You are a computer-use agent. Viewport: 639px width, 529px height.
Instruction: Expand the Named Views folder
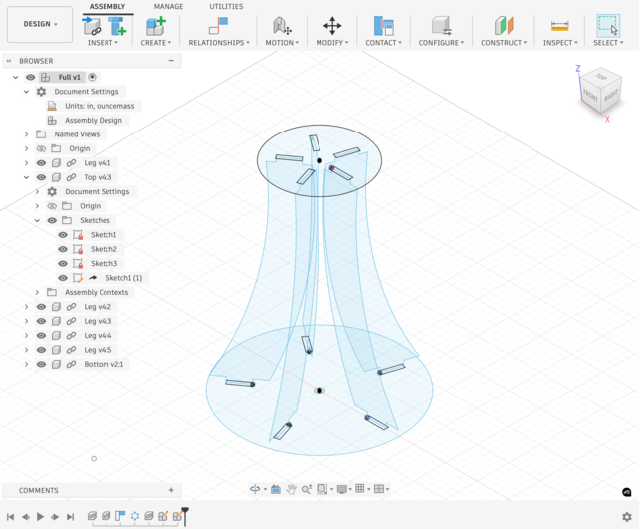click(x=27, y=134)
